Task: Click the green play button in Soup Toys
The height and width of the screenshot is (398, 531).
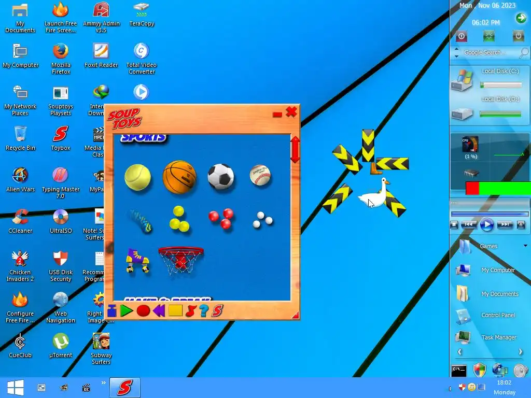Action: (x=127, y=310)
